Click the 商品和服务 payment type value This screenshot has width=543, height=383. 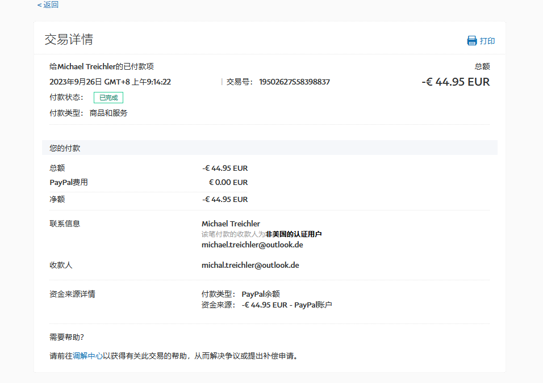tap(108, 113)
